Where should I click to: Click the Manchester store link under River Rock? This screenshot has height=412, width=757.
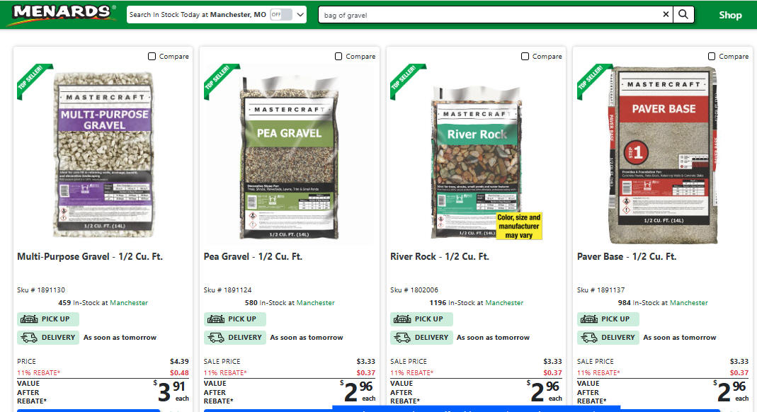coord(504,303)
